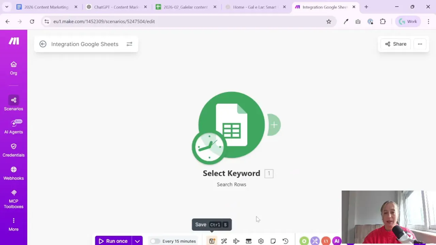Go to Org in the sidebar

pyautogui.click(x=14, y=68)
